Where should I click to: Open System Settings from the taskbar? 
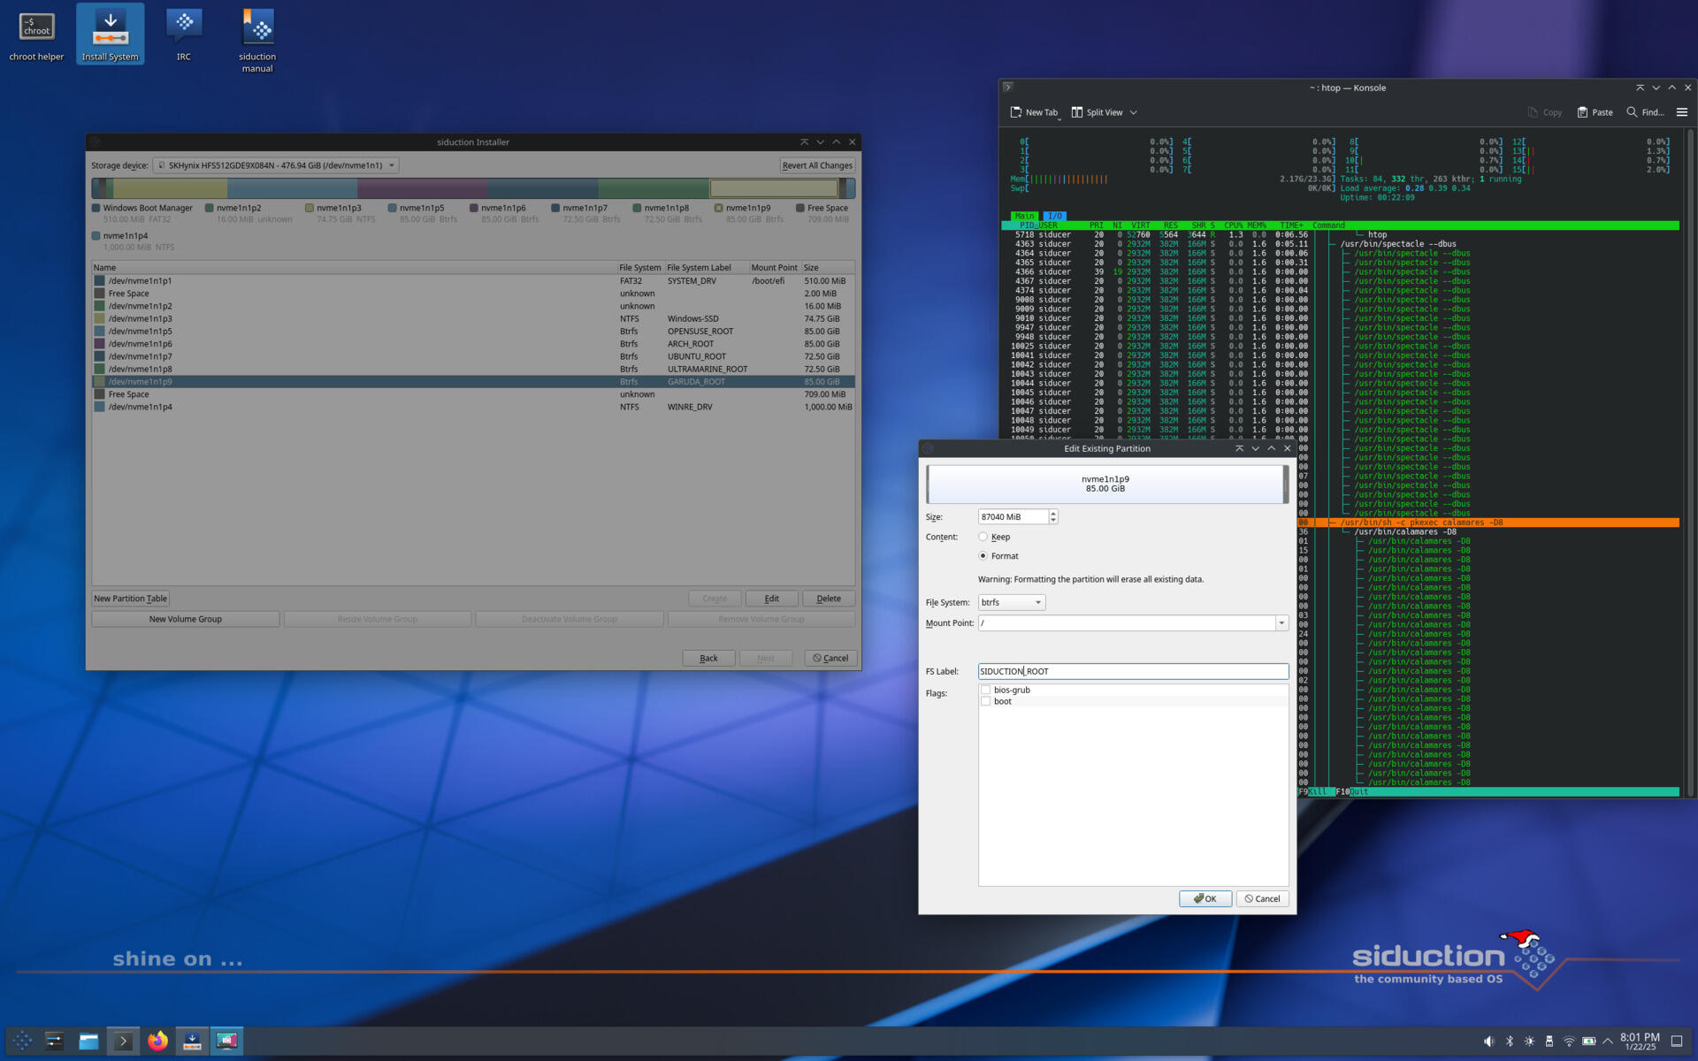[x=55, y=1041]
